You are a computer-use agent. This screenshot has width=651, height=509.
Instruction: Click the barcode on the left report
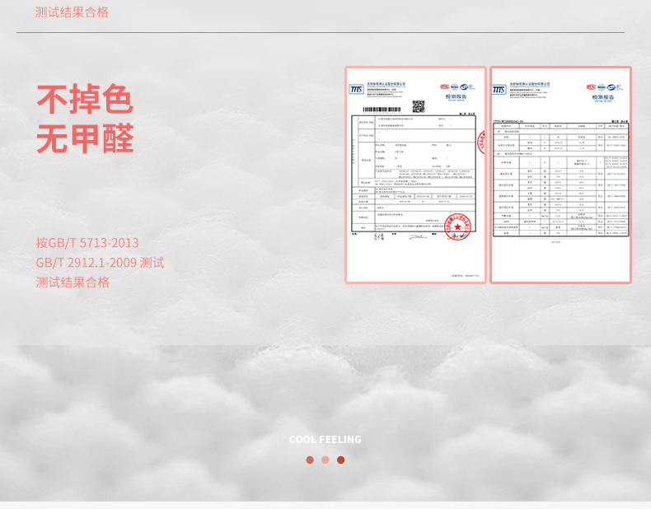382,110
